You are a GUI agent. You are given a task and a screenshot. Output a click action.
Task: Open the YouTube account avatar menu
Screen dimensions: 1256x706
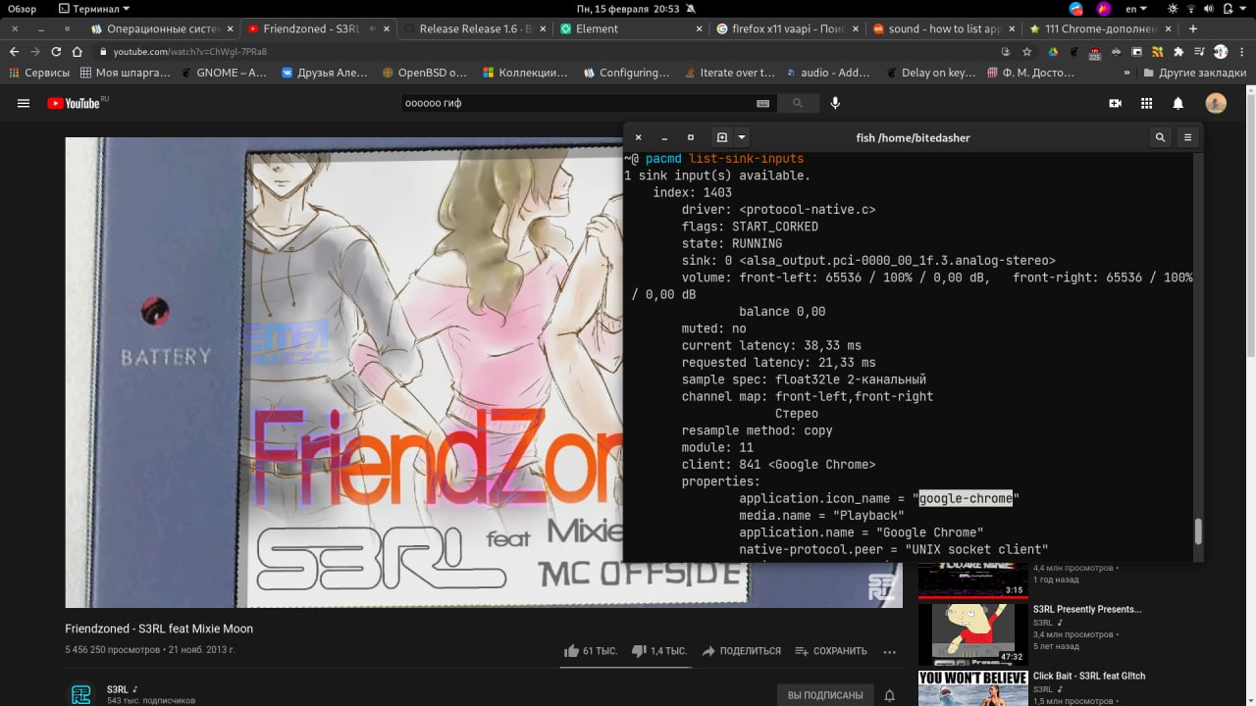(x=1216, y=103)
